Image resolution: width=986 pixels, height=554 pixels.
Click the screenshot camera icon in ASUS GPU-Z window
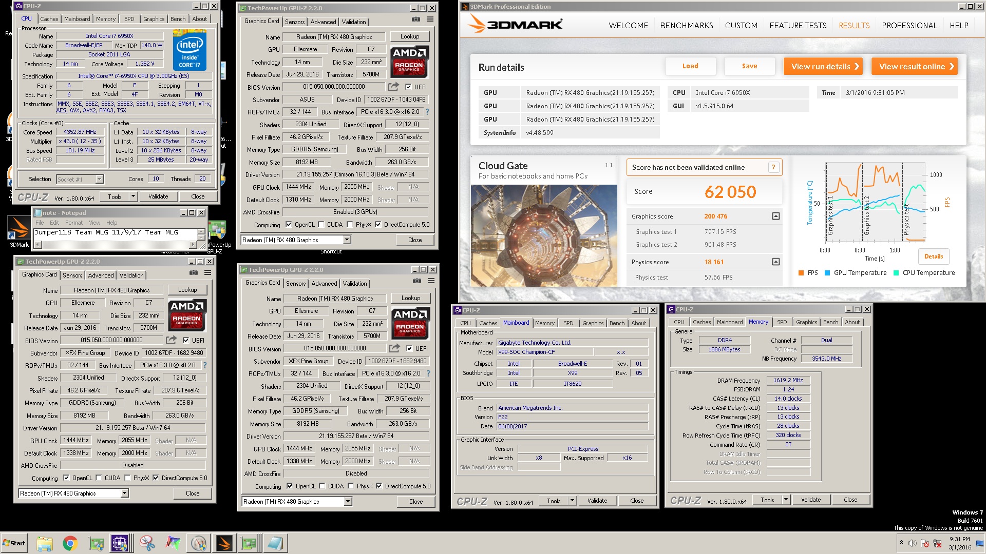[x=416, y=19]
